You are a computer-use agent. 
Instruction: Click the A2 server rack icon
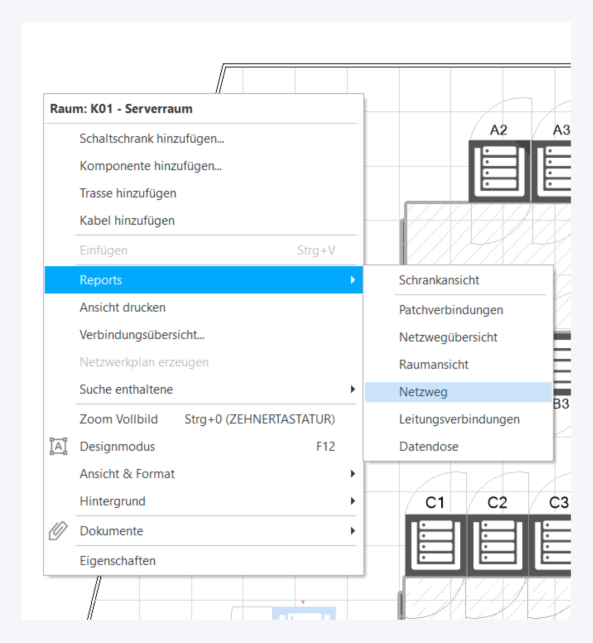click(499, 172)
